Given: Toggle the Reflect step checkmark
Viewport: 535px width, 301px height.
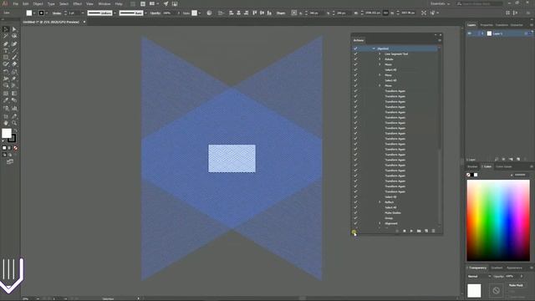Looking at the screenshot, I should click(x=355, y=202).
